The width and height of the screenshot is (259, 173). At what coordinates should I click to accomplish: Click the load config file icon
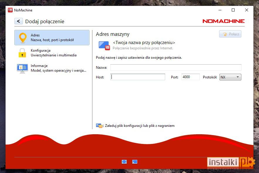pyautogui.click(x=100, y=126)
